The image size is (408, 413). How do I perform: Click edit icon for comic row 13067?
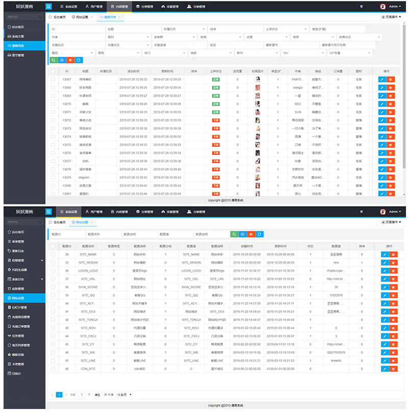pyautogui.click(x=382, y=80)
